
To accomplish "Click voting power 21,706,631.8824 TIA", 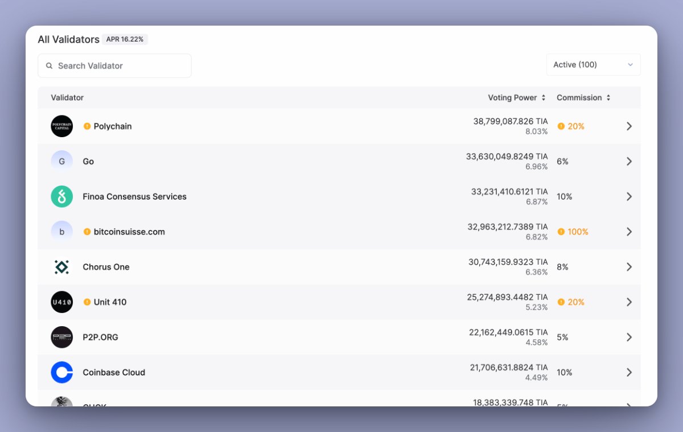I will click(x=509, y=368).
